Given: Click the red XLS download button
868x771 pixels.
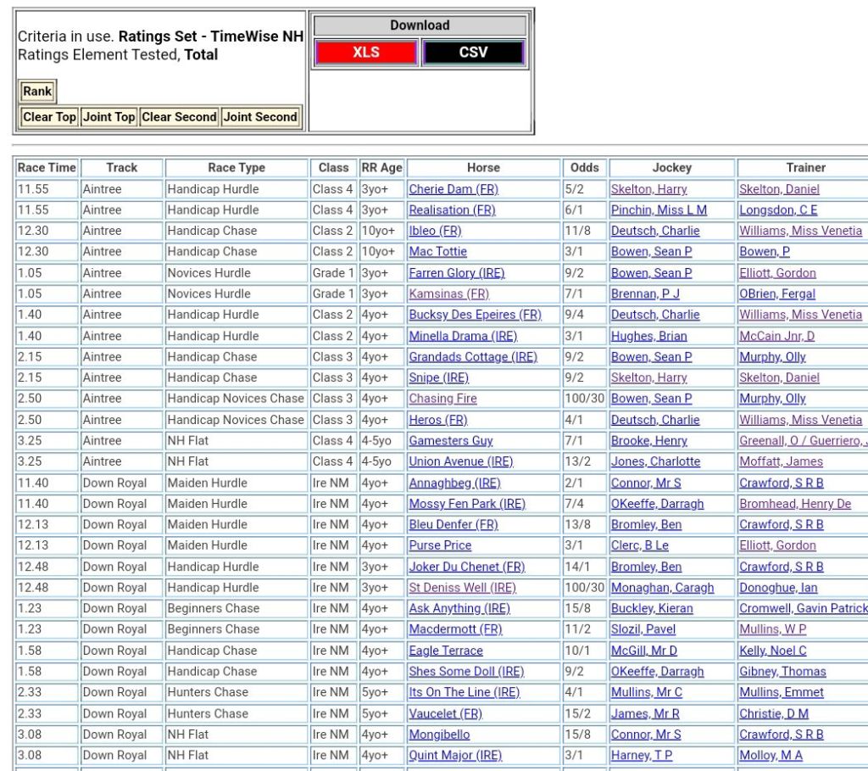Looking at the screenshot, I should pyautogui.click(x=366, y=53).
